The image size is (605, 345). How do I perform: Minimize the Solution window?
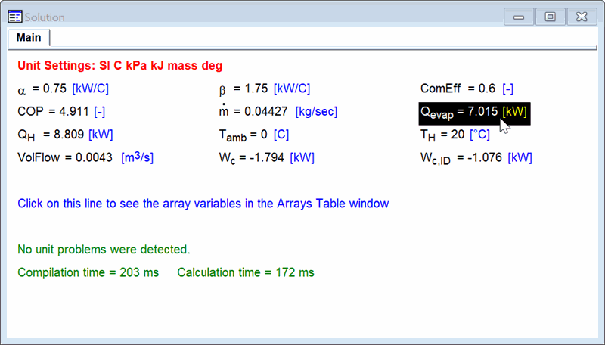coord(520,17)
